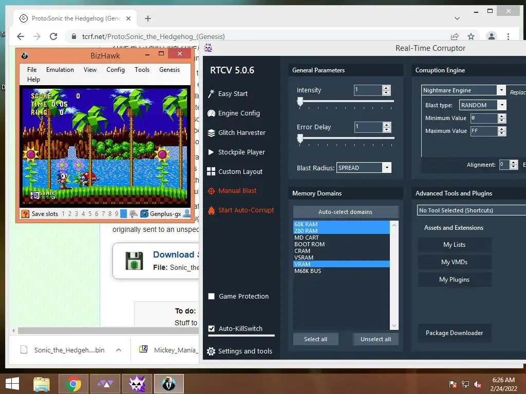Click the Intensity slider handle
The width and height of the screenshot is (526, 394).
[x=300, y=102]
